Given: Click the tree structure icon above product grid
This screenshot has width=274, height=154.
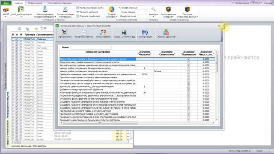Looking at the screenshot, I should click(x=27, y=29).
